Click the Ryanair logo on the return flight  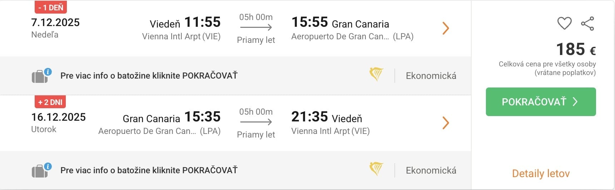click(376, 169)
